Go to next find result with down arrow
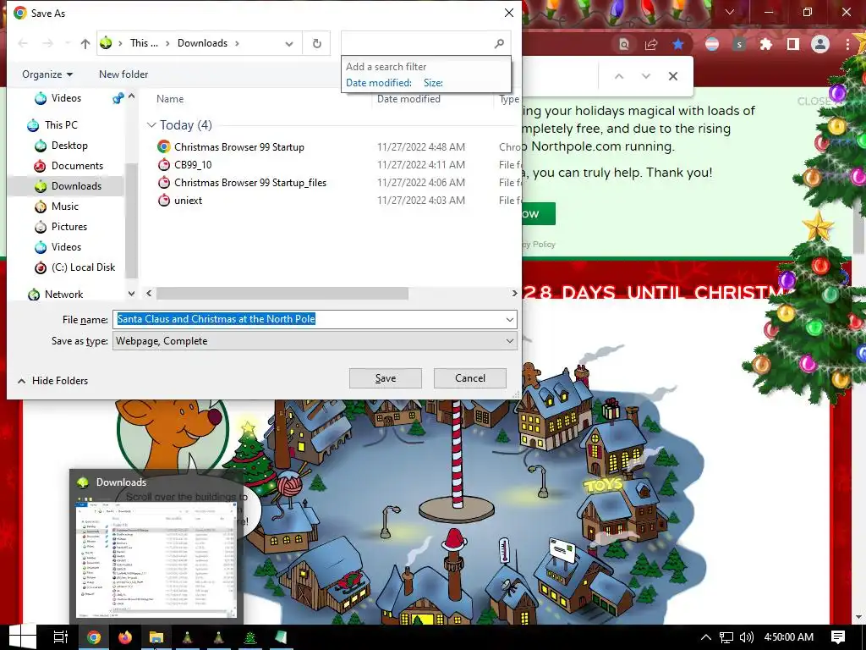The image size is (866, 650). click(645, 76)
